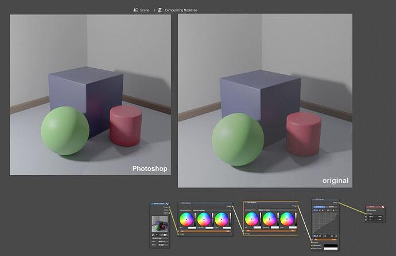
Task: Collapse the Image input node header arrow
Action: click(x=152, y=203)
